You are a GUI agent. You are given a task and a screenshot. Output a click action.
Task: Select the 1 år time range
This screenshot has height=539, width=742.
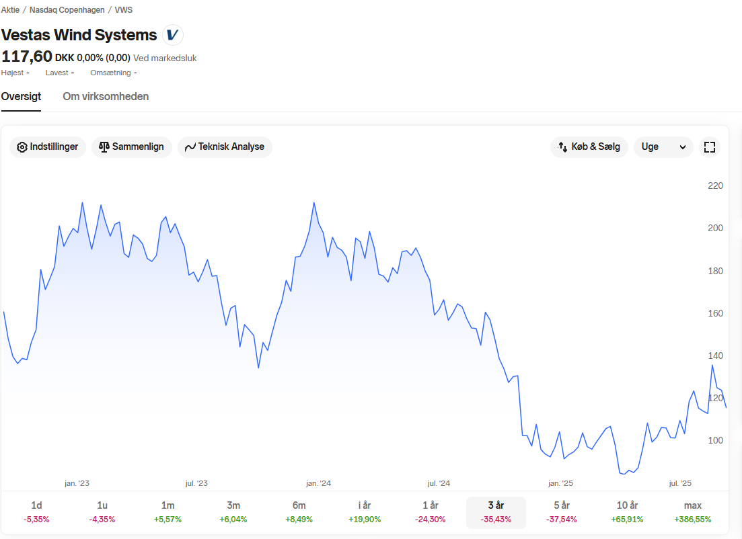[430, 512]
